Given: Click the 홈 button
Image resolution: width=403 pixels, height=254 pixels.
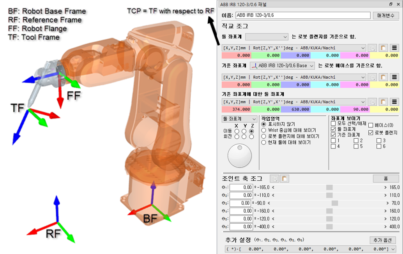Looking at the screenshot, I should (x=386, y=178).
